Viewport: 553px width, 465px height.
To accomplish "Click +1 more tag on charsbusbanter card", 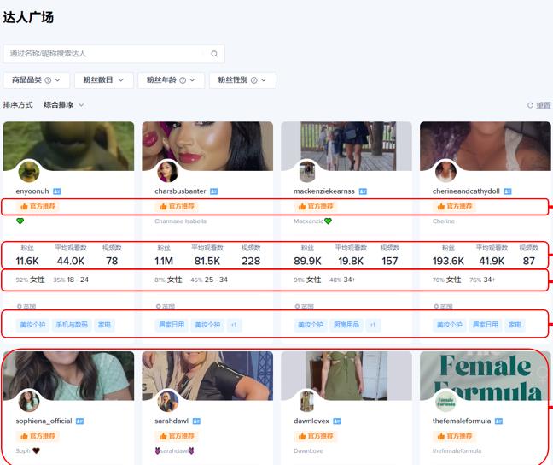I will [x=234, y=325].
